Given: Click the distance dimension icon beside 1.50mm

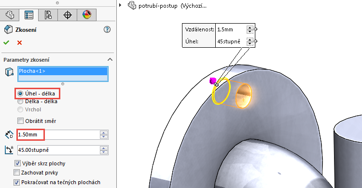Looking at the screenshot, I should pos(9,134).
